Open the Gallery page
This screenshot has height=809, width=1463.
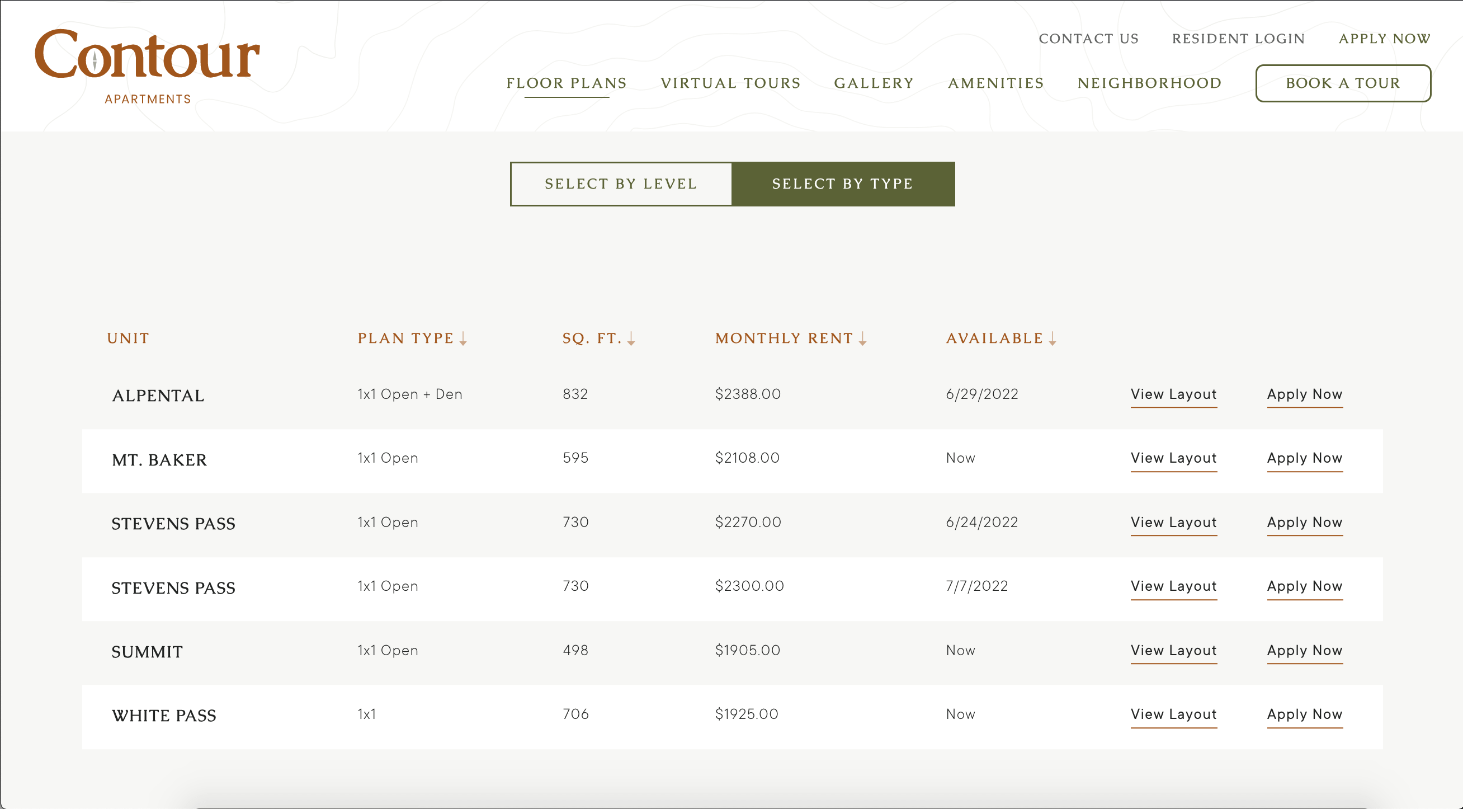pyautogui.click(x=874, y=83)
